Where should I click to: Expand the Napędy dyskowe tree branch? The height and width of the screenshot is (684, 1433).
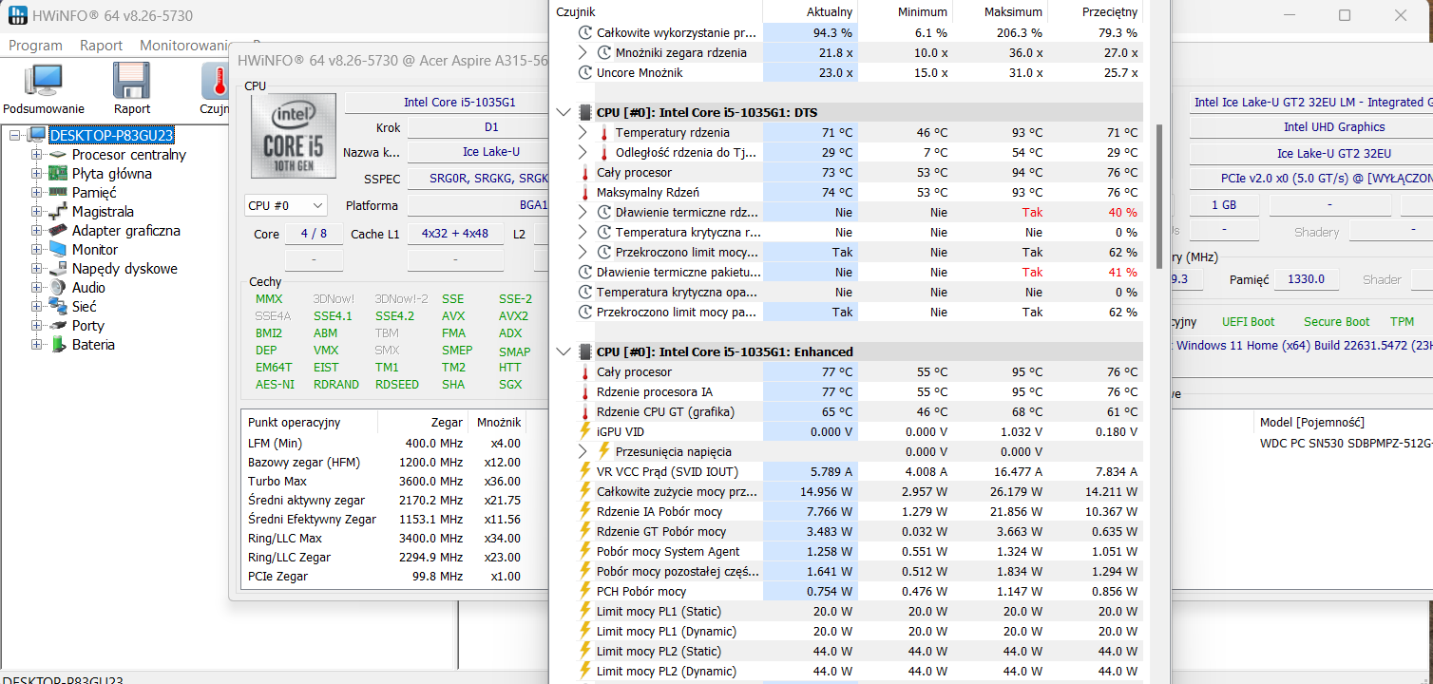coord(36,269)
